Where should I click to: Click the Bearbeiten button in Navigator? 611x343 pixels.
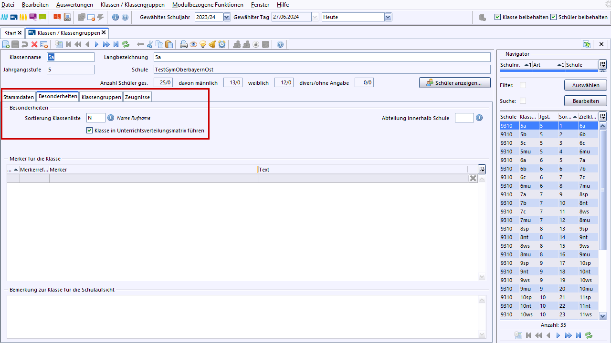pyautogui.click(x=586, y=101)
